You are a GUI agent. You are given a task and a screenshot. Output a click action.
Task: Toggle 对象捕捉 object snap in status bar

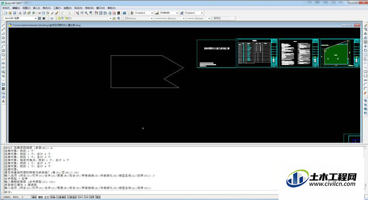pos(61,197)
